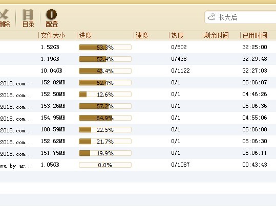This screenshot has width=276, height=208.
Task: Select the 10.04GB download row
Action: tap(138, 71)
